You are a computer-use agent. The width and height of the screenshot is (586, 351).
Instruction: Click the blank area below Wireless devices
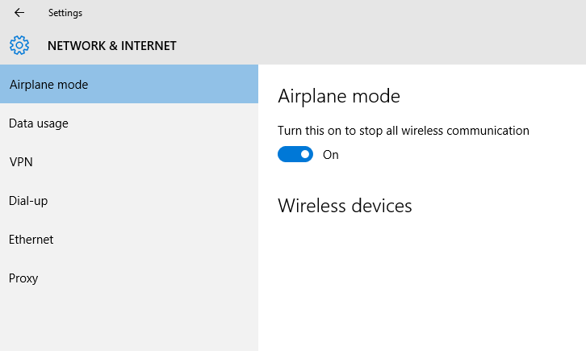point(420,282)
